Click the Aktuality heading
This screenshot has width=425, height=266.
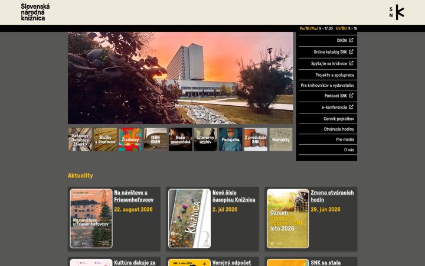click(x=80, y=176)
